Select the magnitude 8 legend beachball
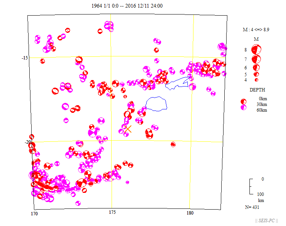Screen dimensions: 286x226 click(256, 49)
